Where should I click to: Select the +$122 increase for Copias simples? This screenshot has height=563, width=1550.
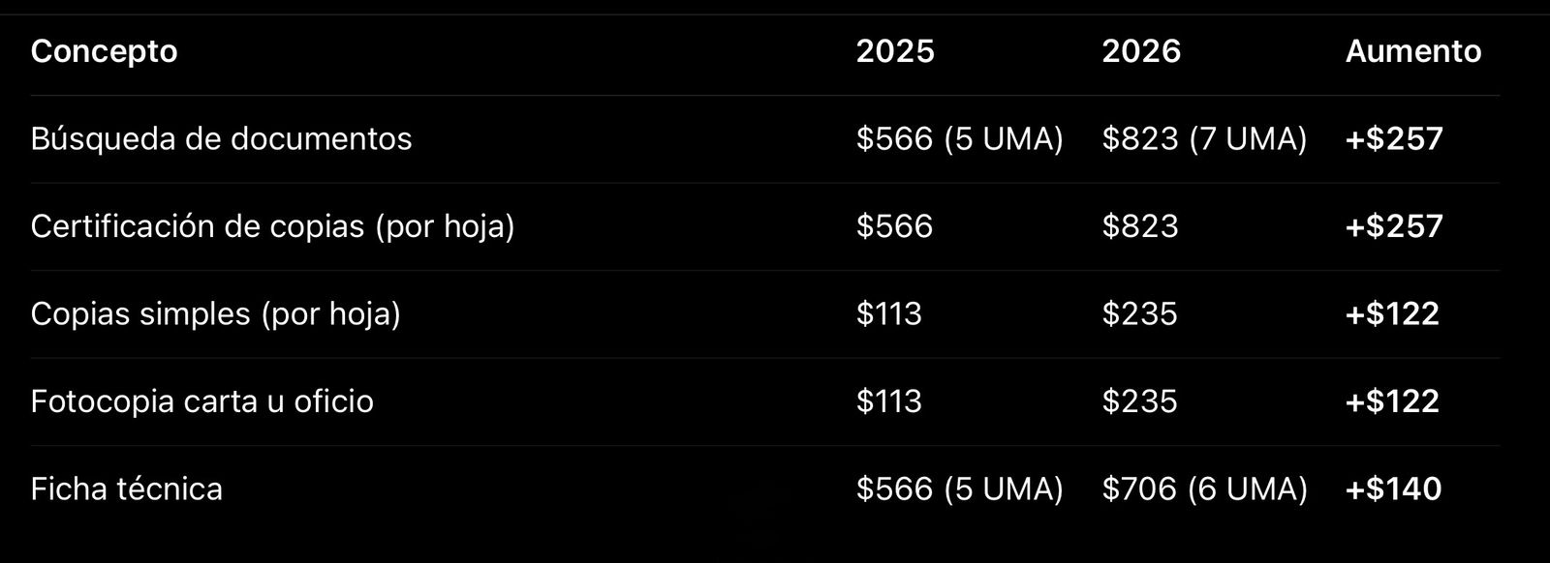(x=1392, y=314)
